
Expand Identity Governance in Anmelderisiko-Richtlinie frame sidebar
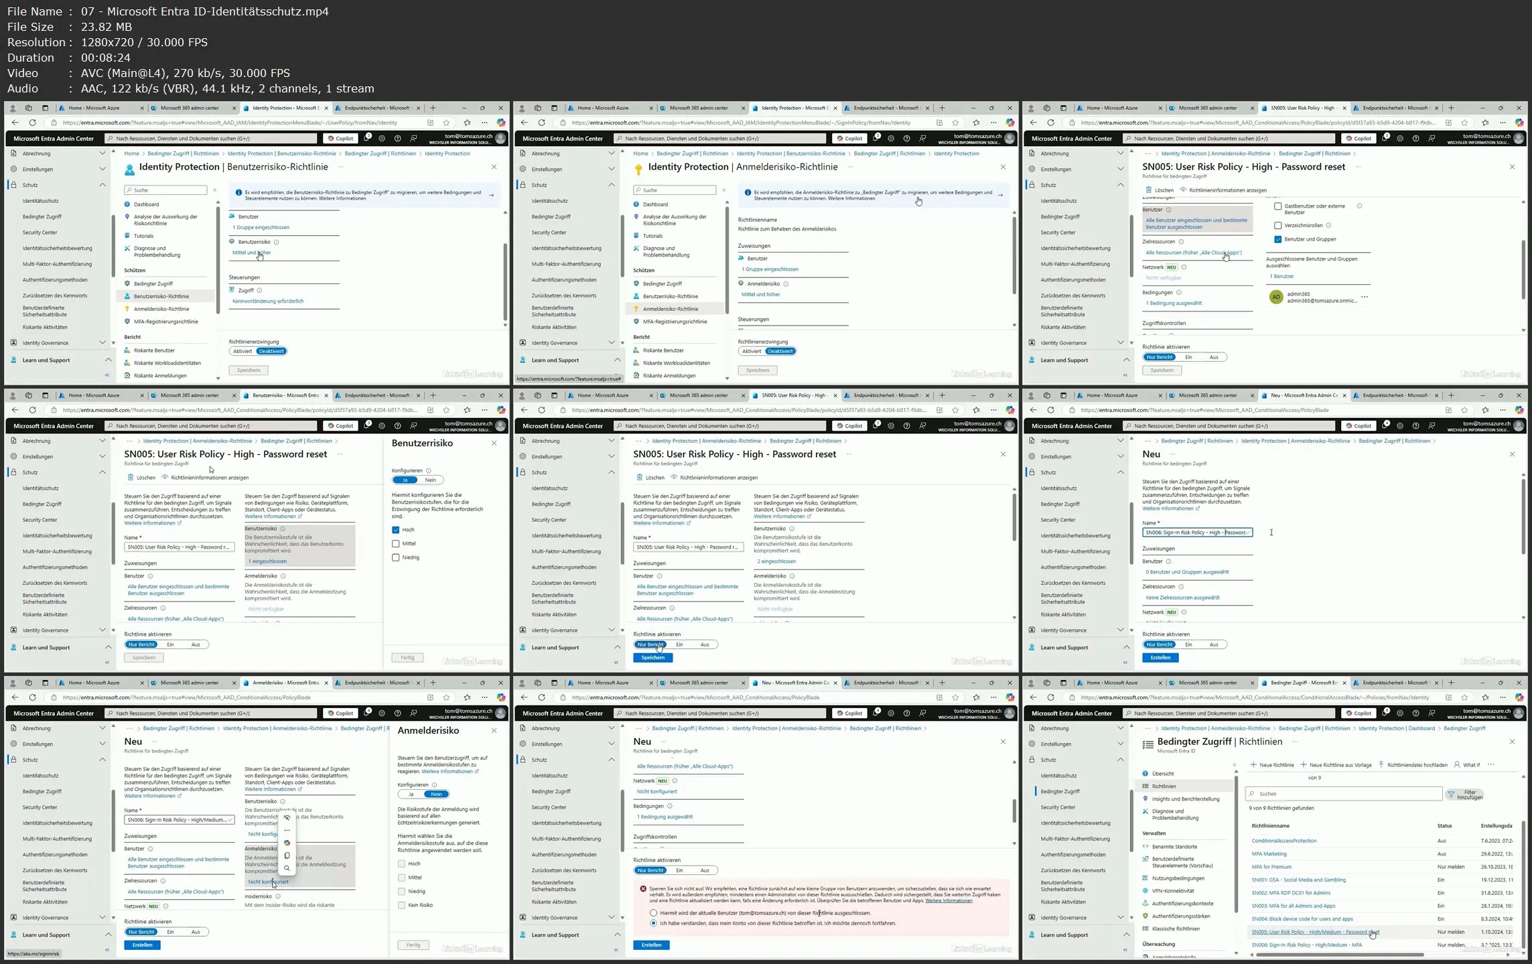coord(611,343)
